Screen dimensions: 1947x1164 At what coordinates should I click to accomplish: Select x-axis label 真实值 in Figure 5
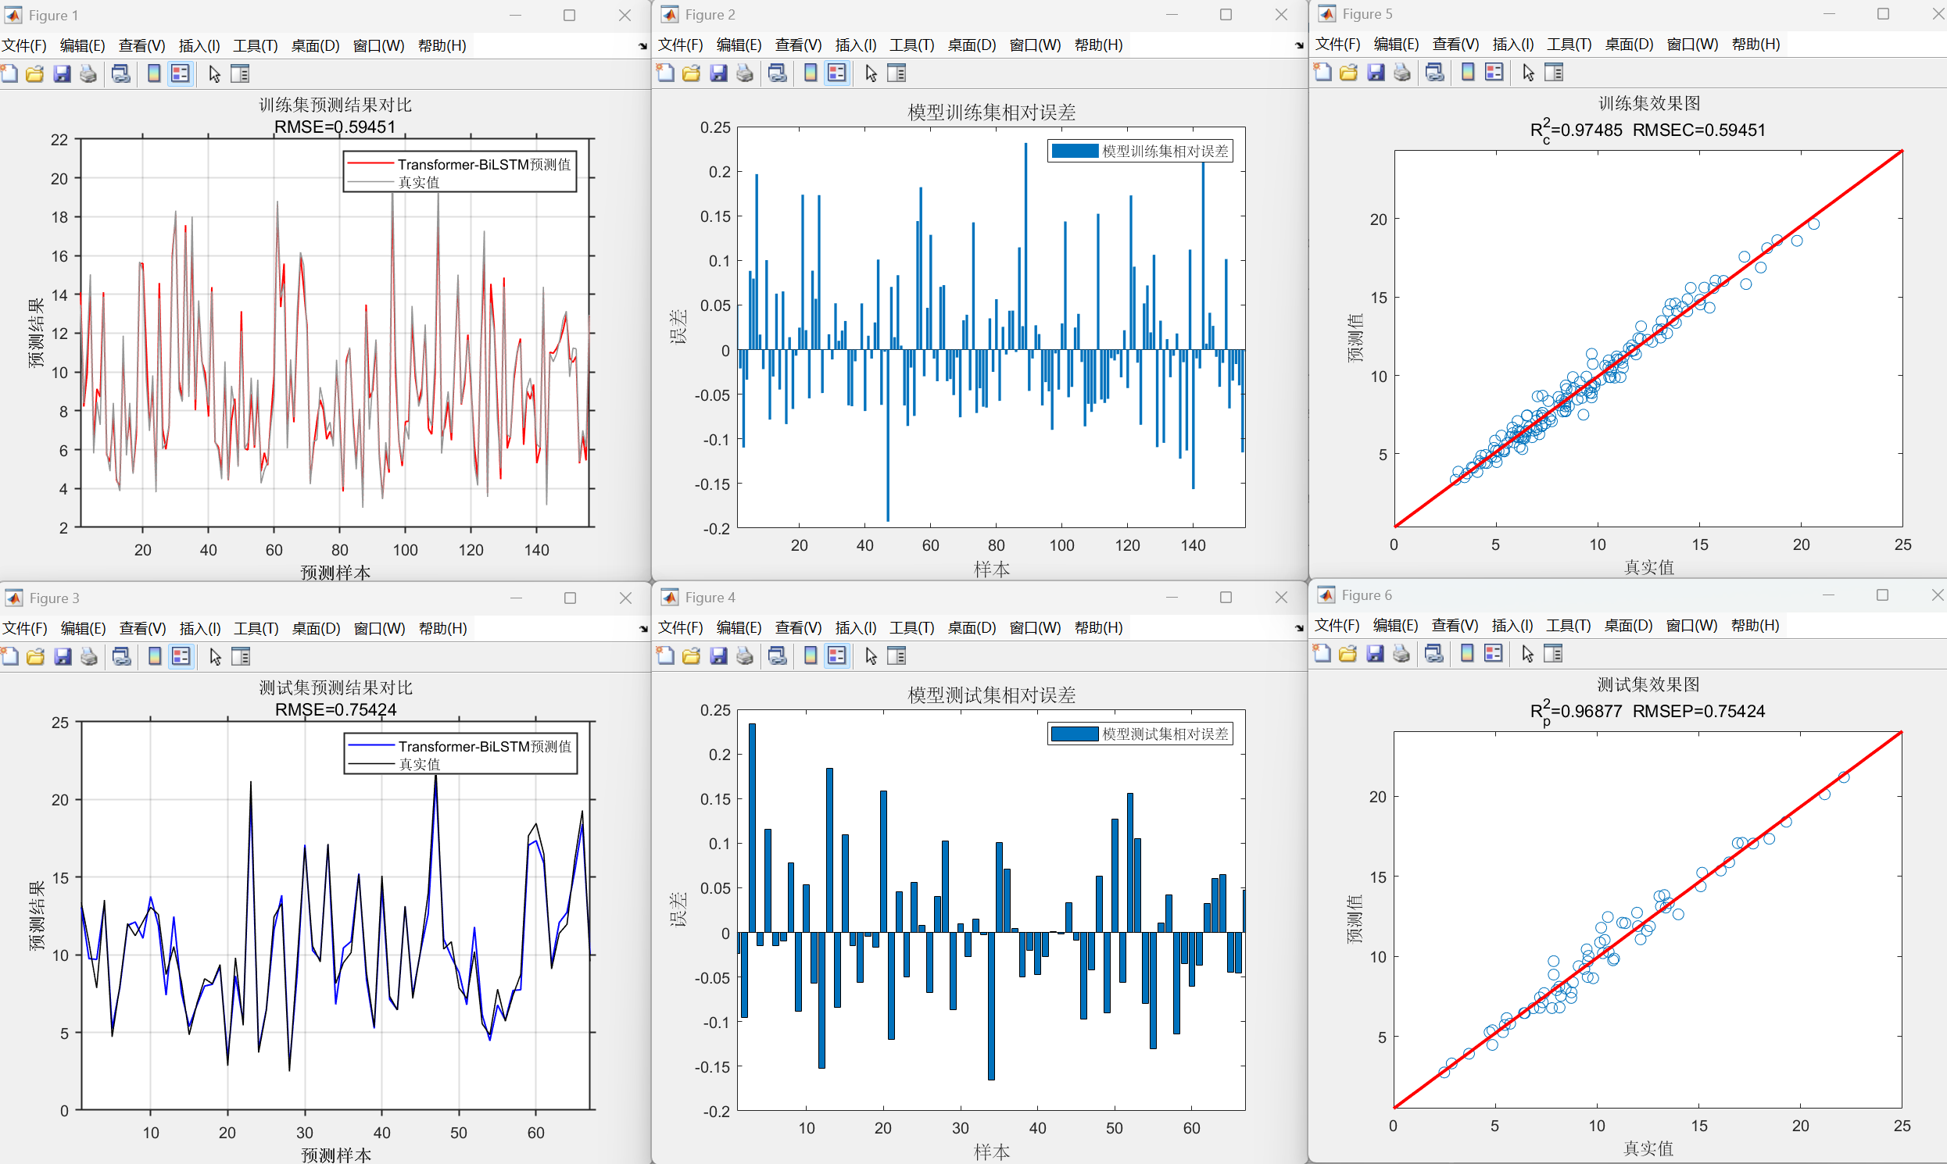pyautogui.click(x=1648, y=567)
